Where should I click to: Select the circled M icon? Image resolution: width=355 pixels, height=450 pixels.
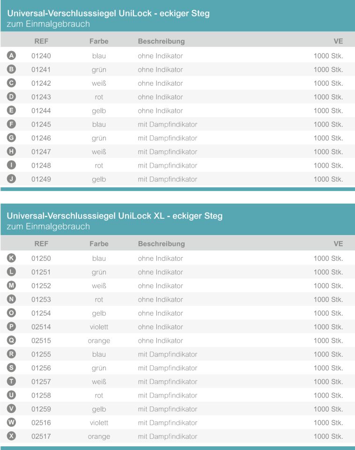(11, 285)
